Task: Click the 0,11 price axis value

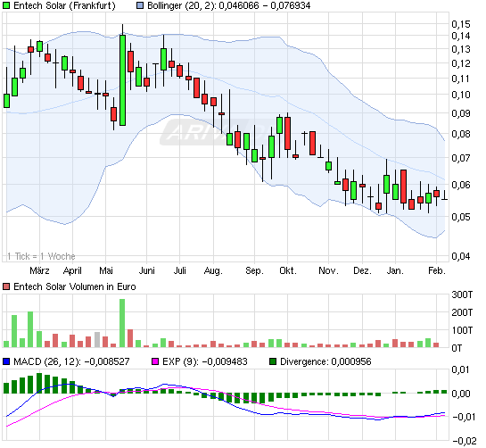Action: pos(461,79)
